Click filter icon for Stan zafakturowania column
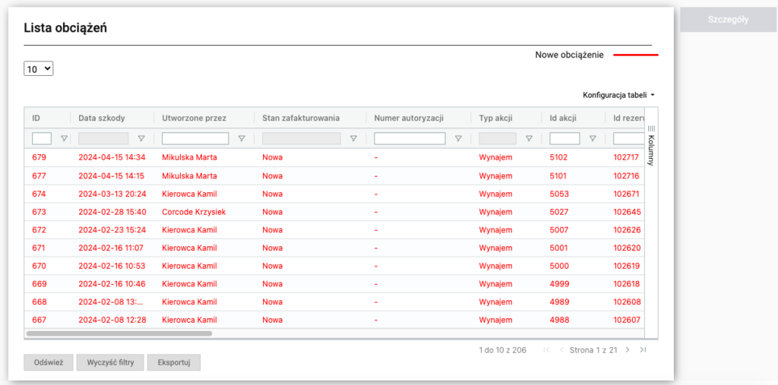Image resolution: width=778 pixels, height=385 pixels. [x=353, y=139]
